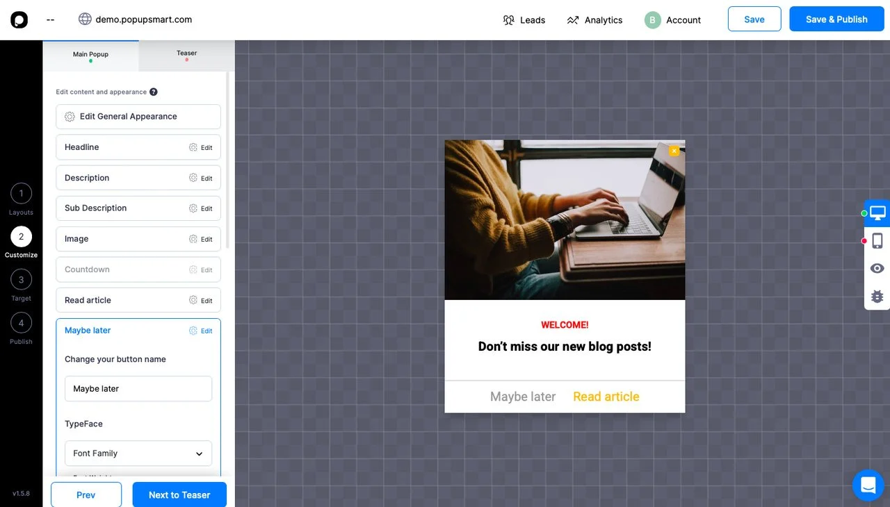Switch to desktop preview icon
This screenshot has height=507, width=890.
(x=877, y=213)
